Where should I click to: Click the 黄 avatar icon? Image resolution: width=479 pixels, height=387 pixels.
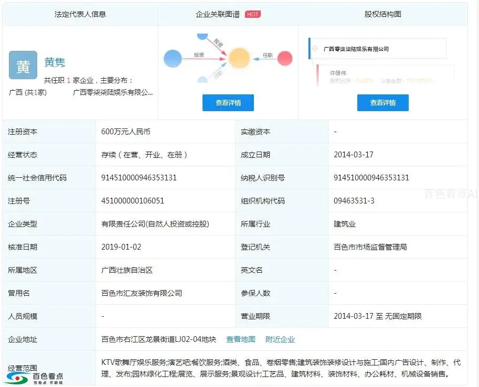(x=23, y=65)
